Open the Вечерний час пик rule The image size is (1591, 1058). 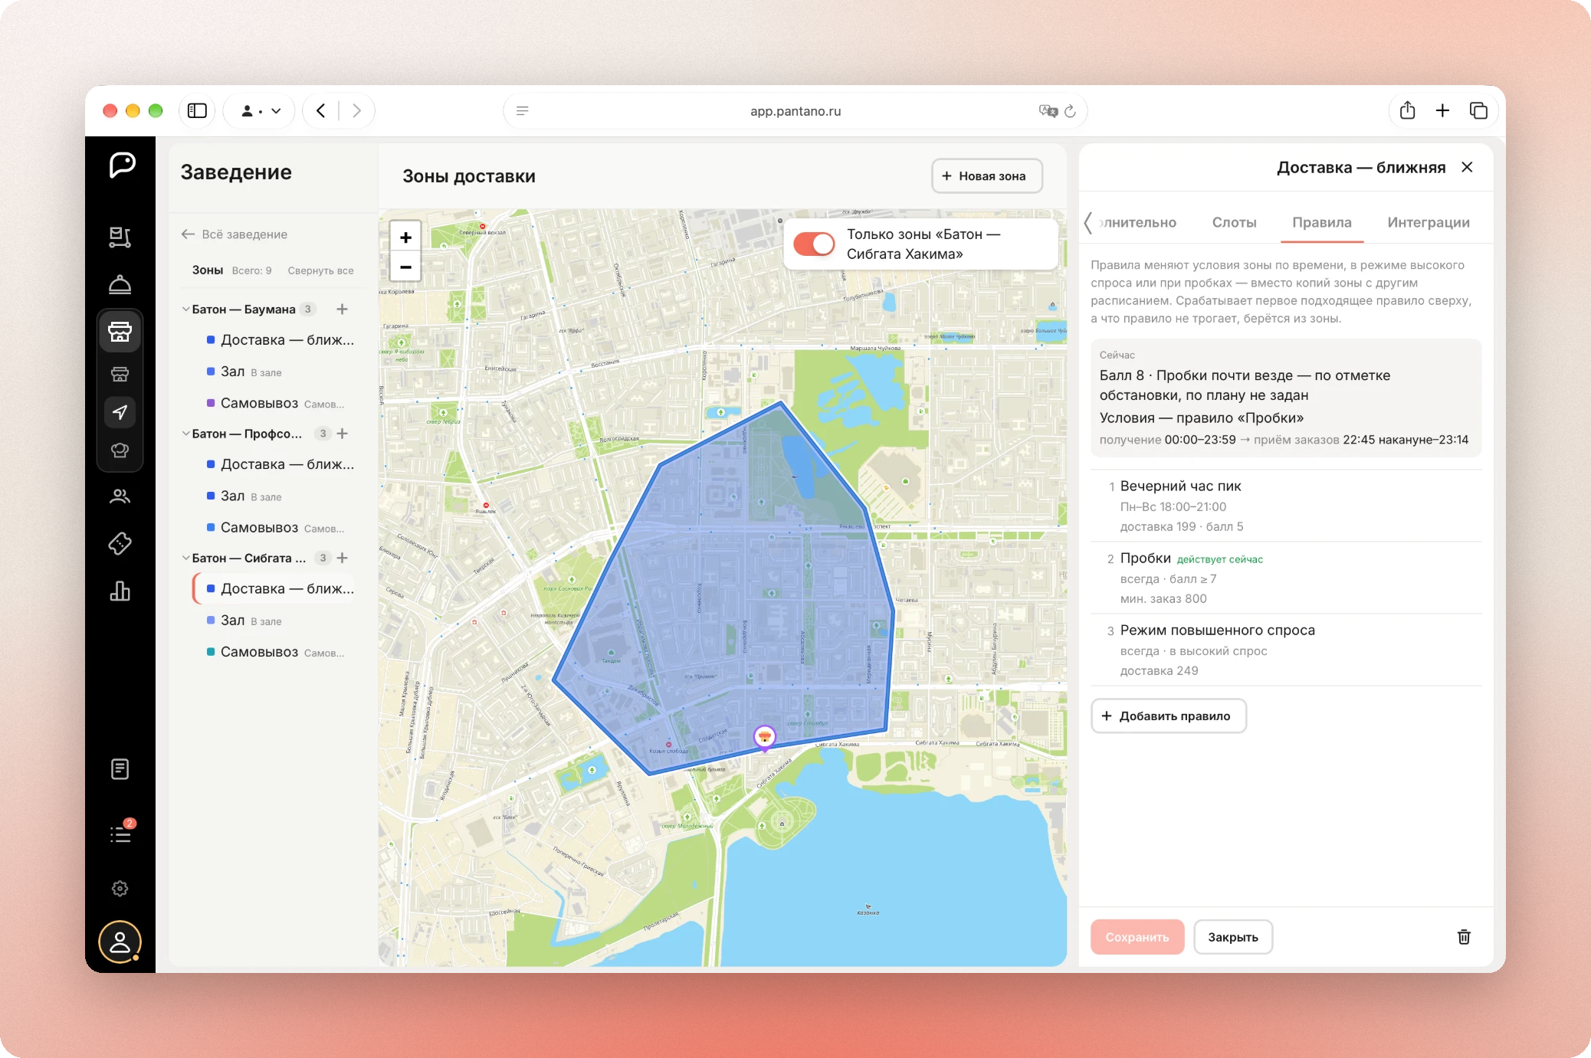click(x=1286, y=506)
